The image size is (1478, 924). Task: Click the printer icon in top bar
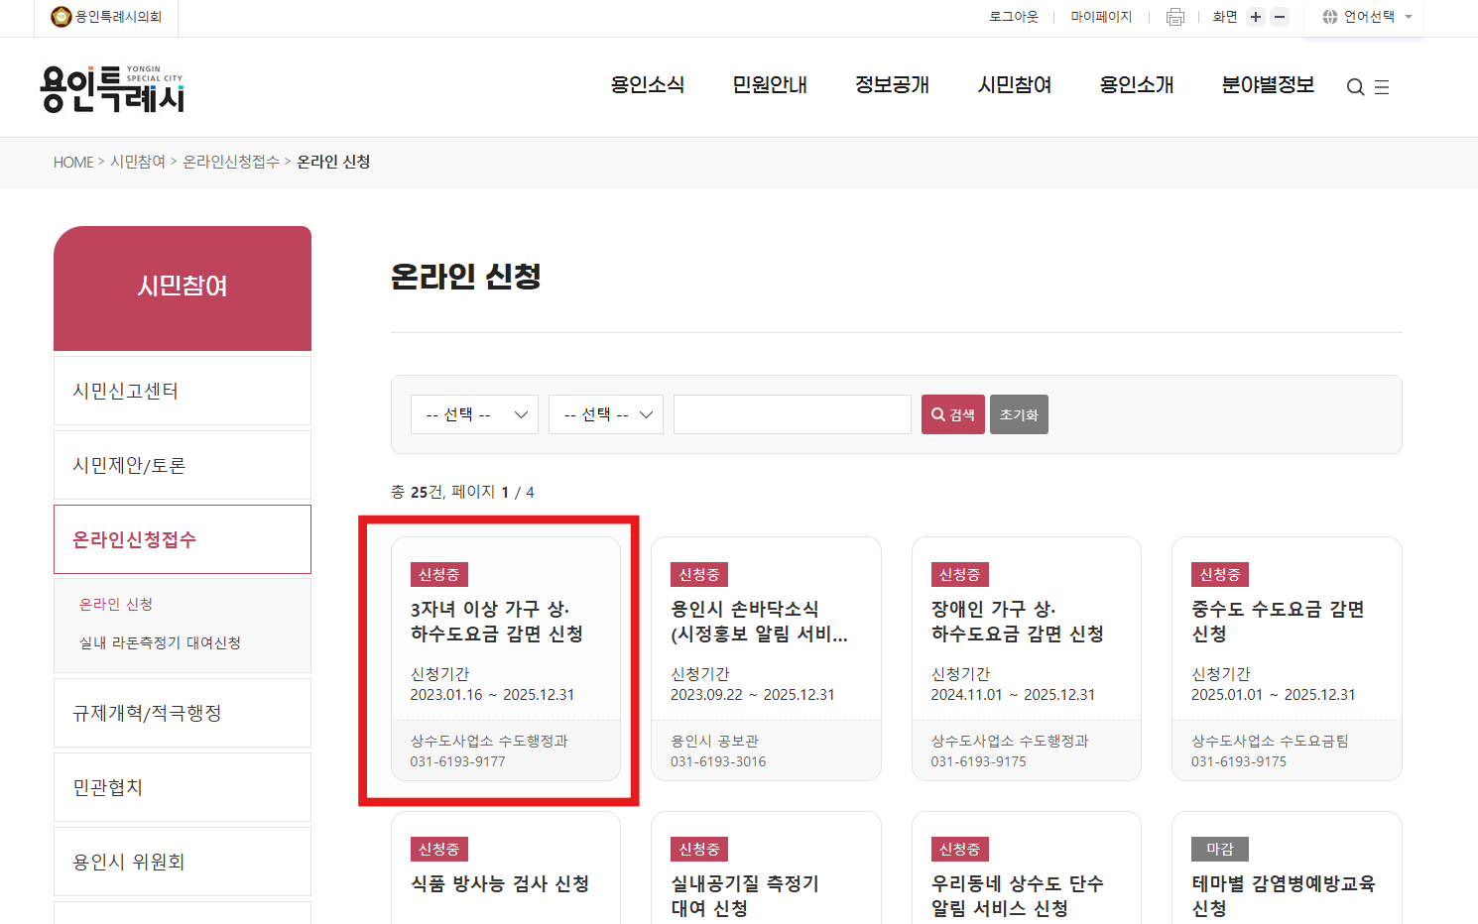pyautogui.click(x=1175, y=17)
